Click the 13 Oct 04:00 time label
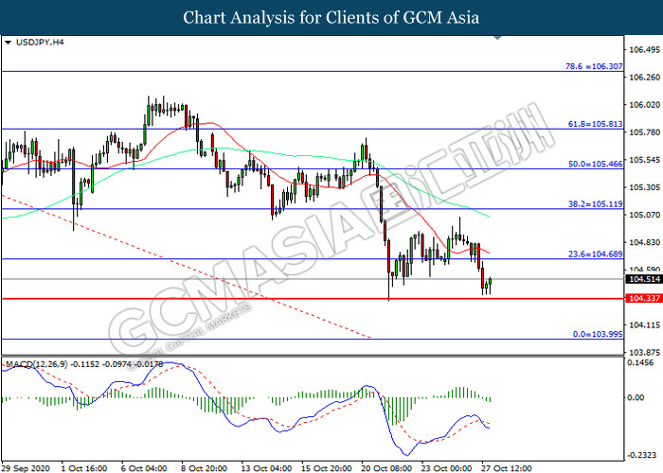The width and height of the screenshot is (663, 473). coord(266,468)
